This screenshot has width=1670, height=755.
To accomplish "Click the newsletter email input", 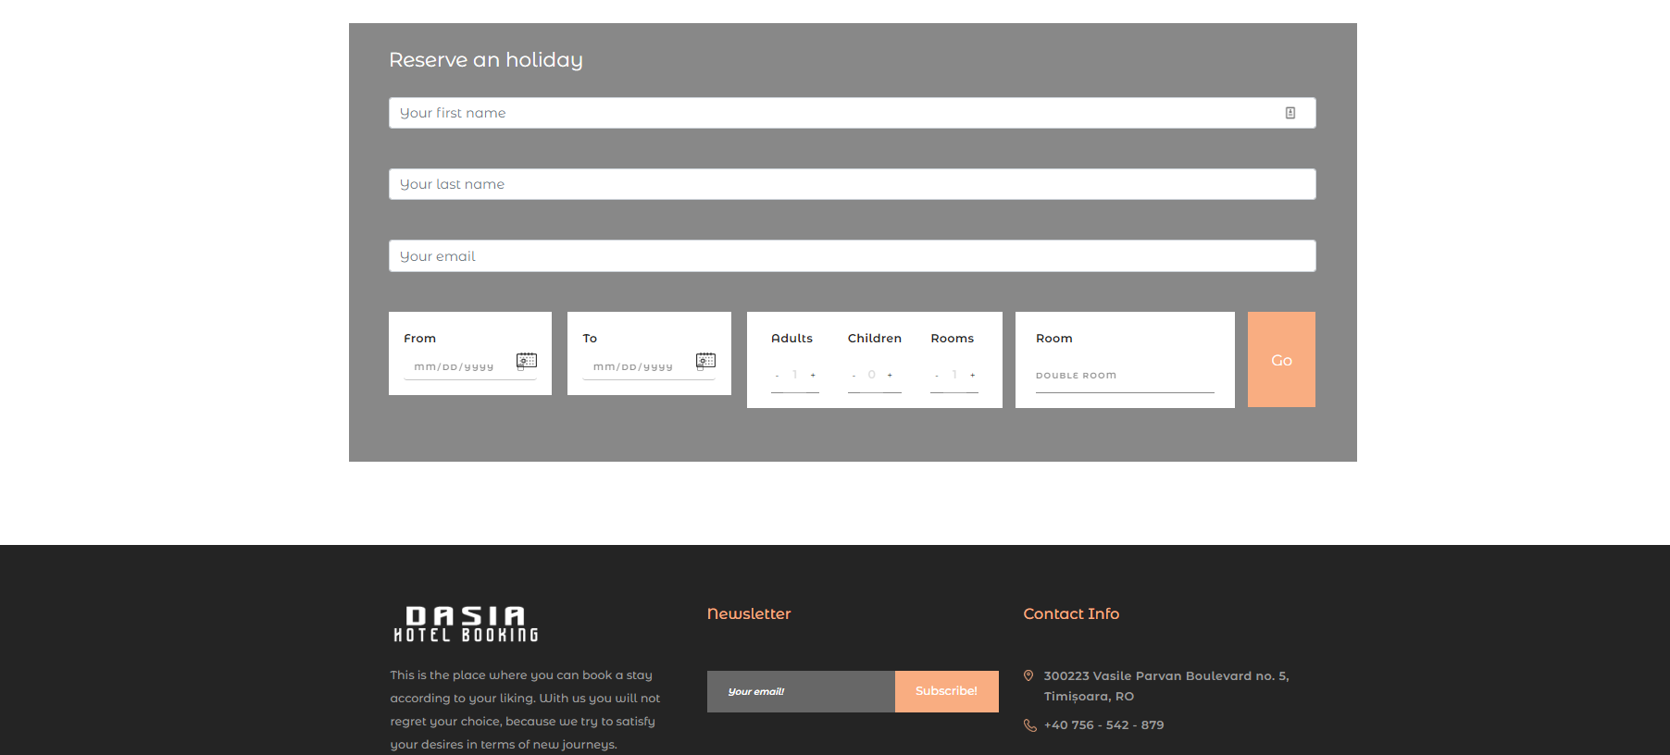I will point(801,691).
